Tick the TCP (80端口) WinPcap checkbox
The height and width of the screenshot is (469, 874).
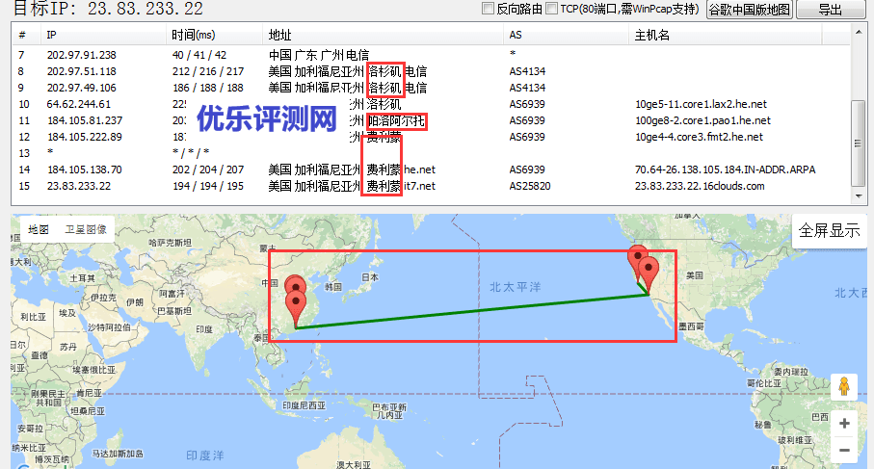click(552, 9)
